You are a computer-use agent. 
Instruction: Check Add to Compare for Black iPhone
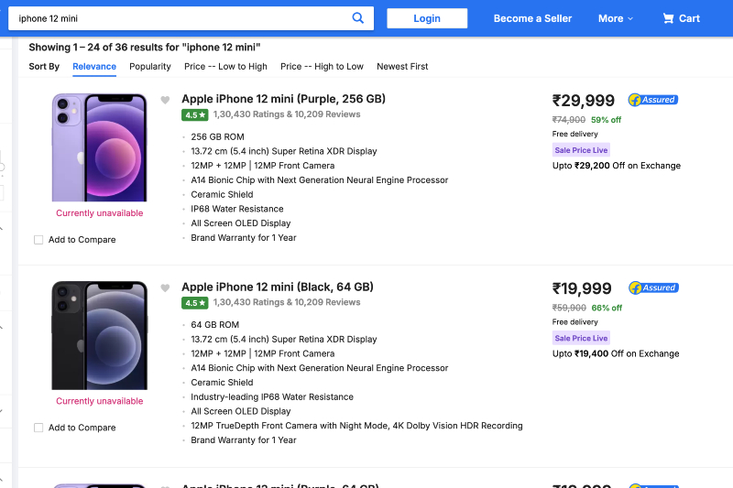point(38,428)
